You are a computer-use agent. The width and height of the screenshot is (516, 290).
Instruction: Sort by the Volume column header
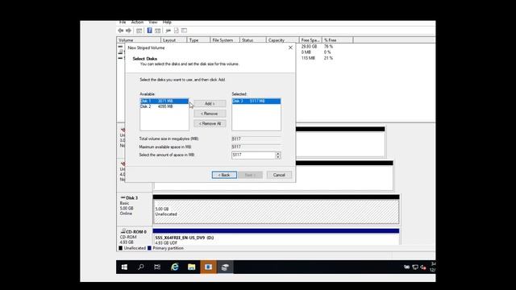point(139,40)
